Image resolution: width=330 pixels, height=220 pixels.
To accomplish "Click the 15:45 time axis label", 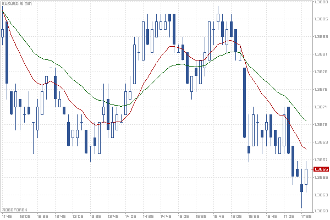I will [x=218, y=216].
